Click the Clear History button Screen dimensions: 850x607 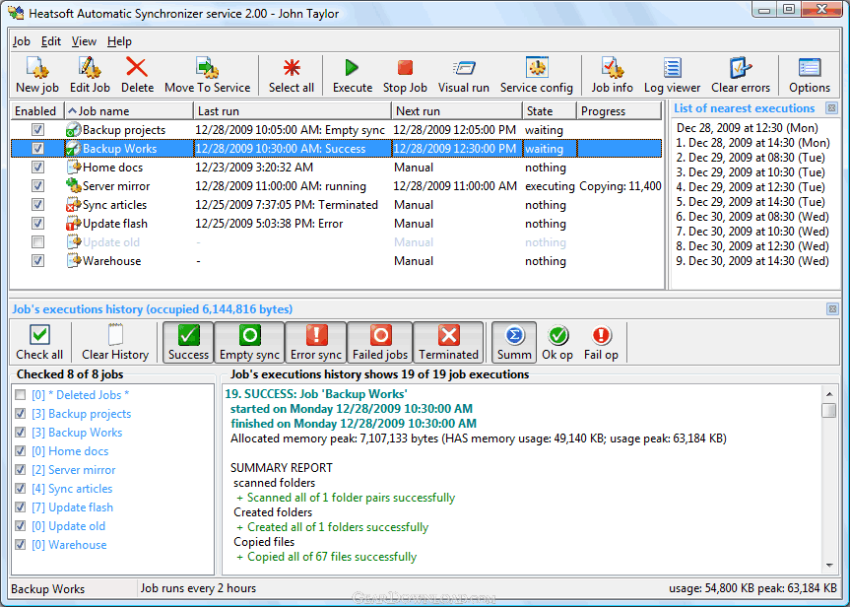[115, 342]
